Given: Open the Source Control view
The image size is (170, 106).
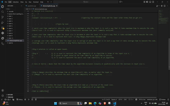Looking at the screenshot, I should tap(2, 17).
